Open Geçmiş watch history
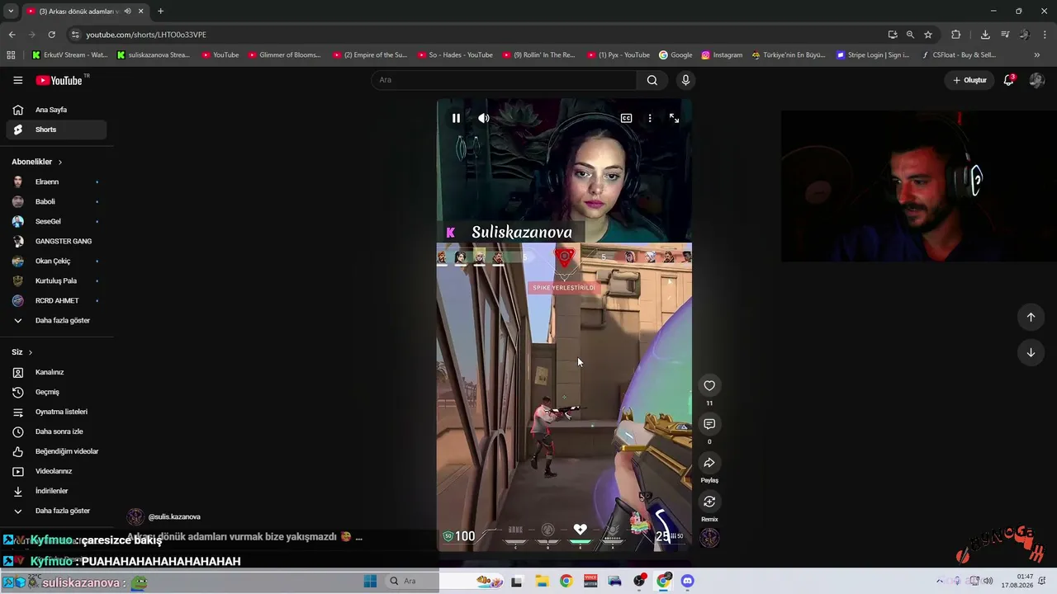 56,392
